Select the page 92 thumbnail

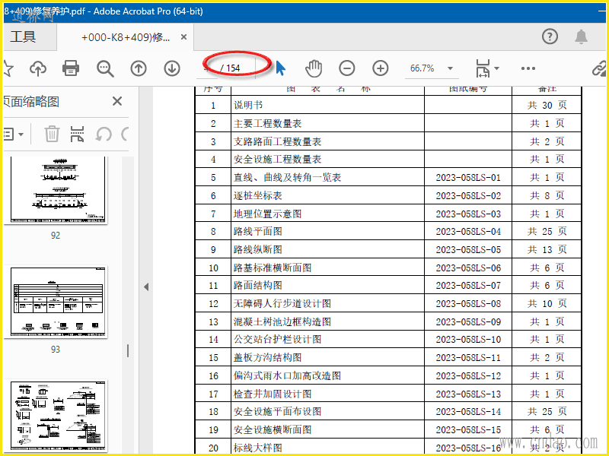pyautogui.click(x=58, y=189)
